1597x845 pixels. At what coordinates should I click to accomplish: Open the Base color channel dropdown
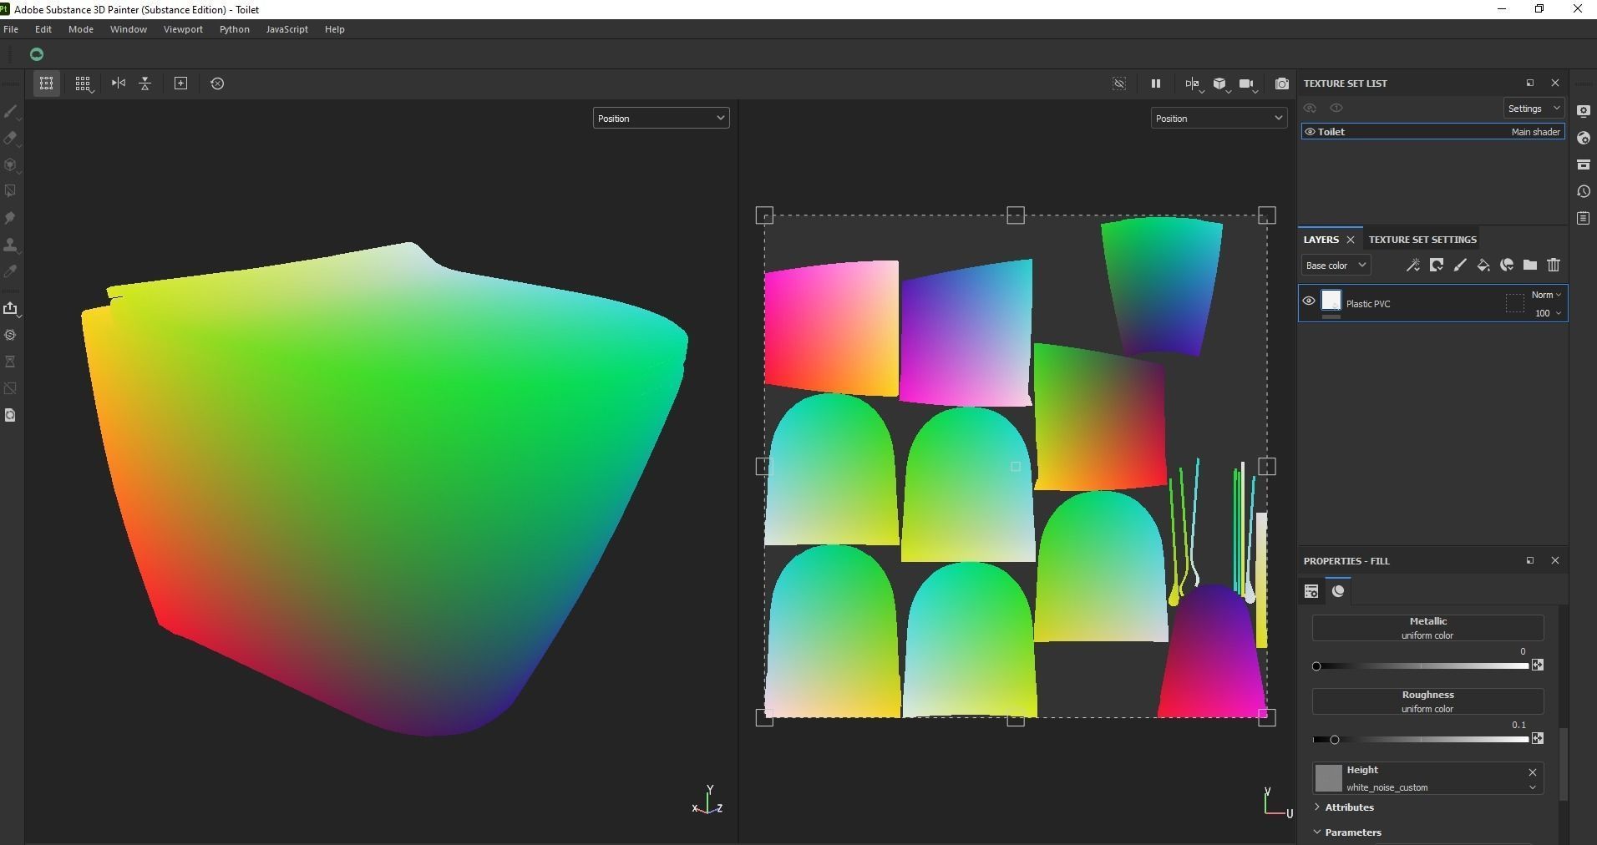1336,266
